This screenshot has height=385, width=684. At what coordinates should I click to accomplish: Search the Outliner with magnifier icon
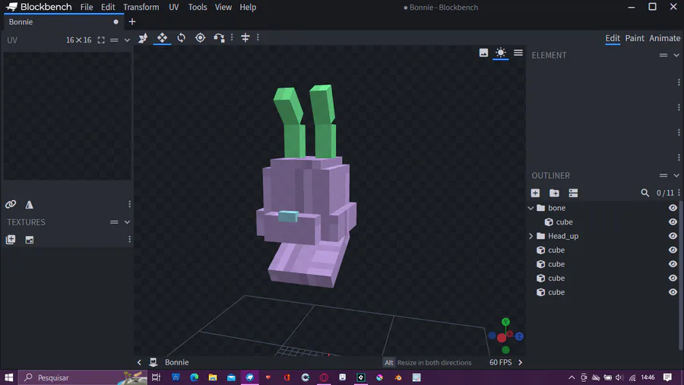[x=644, y=193]
